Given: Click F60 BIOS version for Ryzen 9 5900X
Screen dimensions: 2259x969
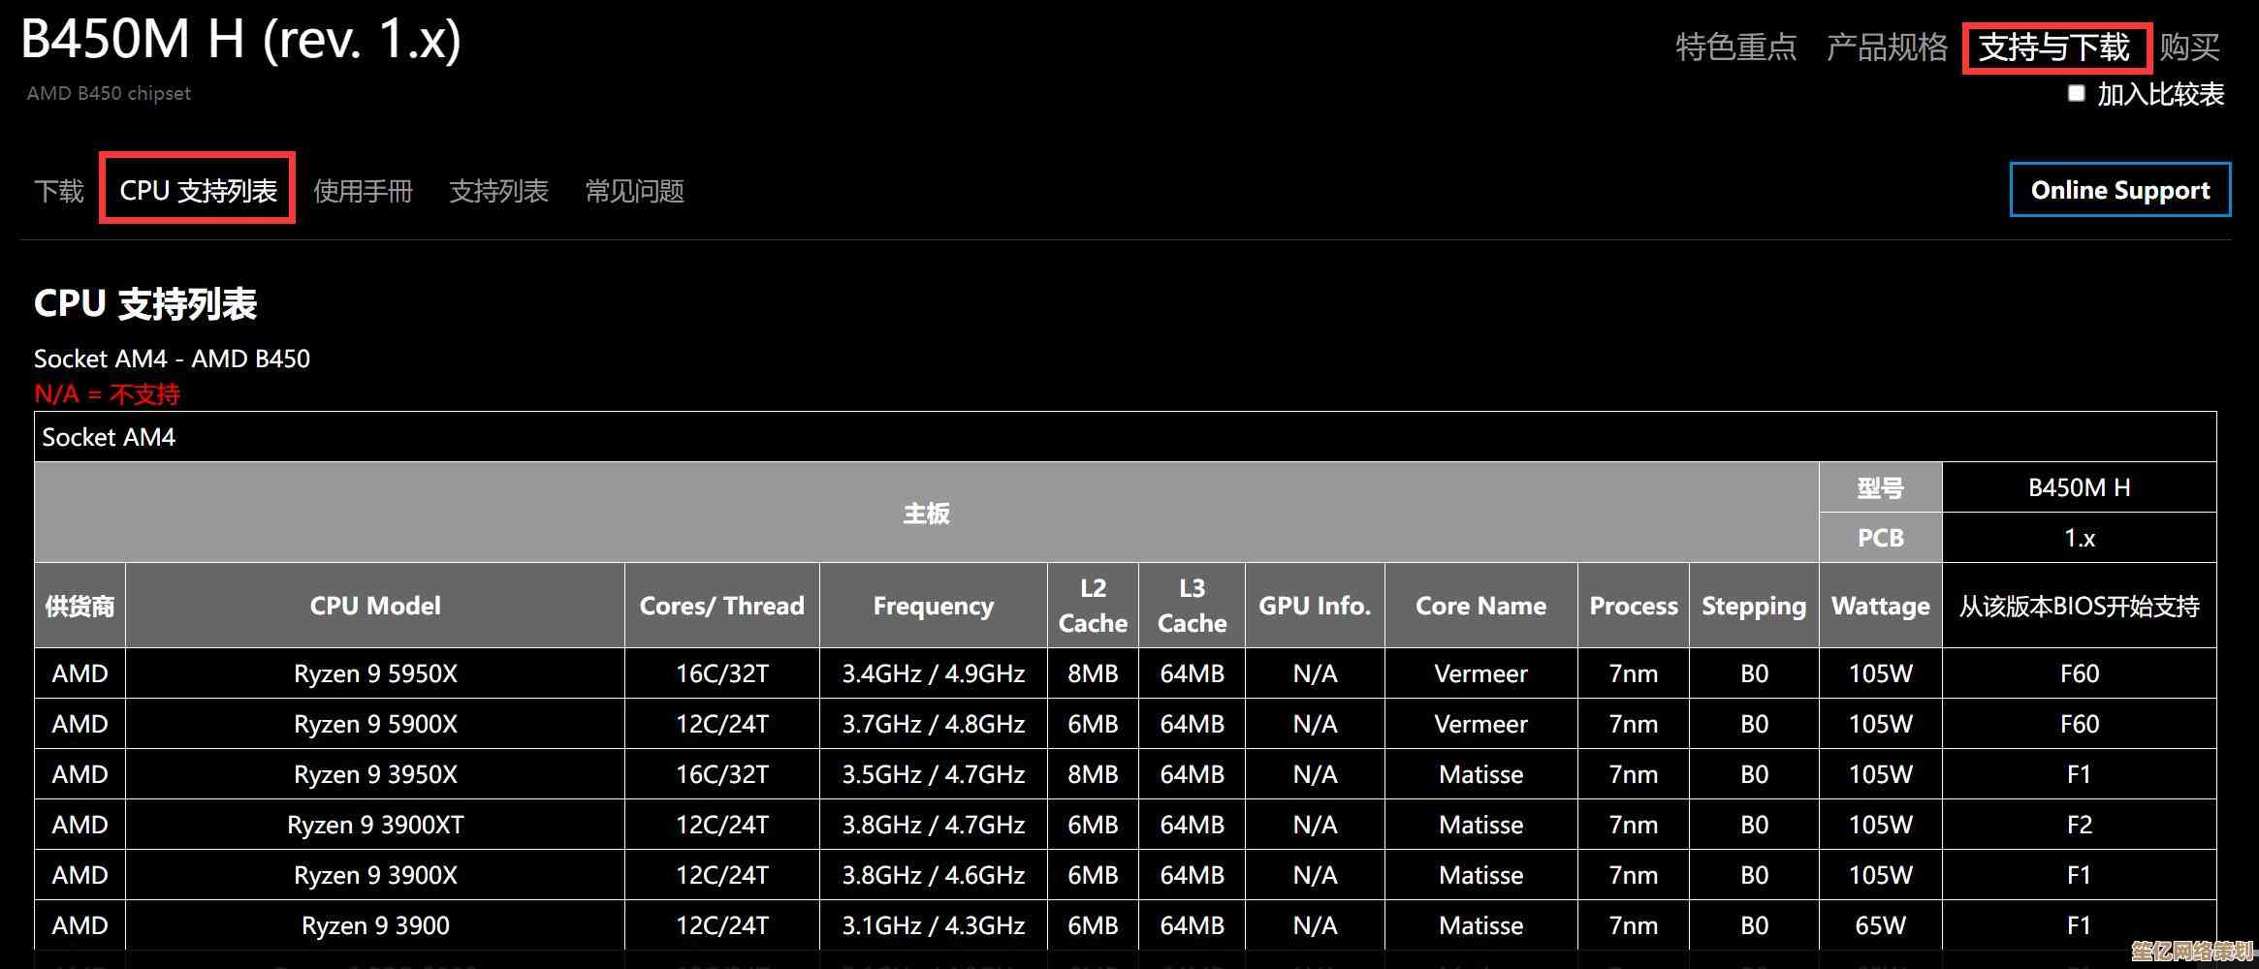Looking at the screenshot, I should [x=2079, y=724].
